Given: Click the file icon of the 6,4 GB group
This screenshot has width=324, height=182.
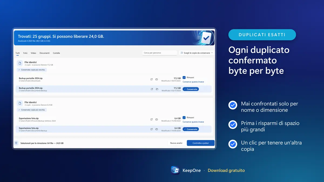Looking at the screenshot, I should click(x=19, y=103).
